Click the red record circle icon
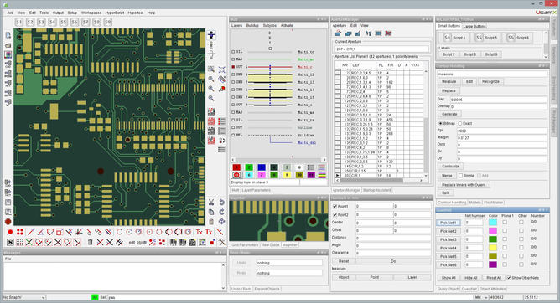560x303 pixels. tap(8, 222)
